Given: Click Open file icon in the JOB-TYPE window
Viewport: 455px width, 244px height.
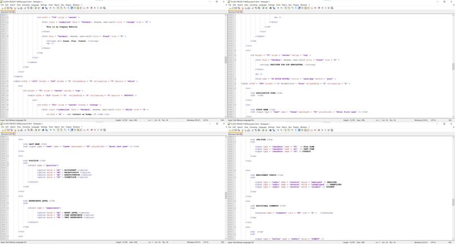Looking at the screenshot, I should (x=233, y=130).
